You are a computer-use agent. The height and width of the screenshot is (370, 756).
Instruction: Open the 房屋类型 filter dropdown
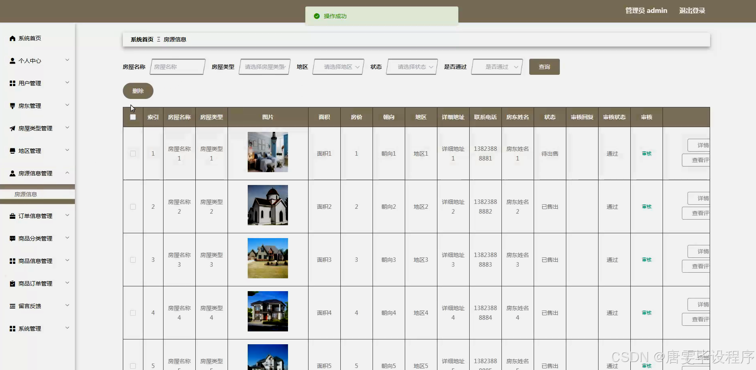click(x=265, y=67)
